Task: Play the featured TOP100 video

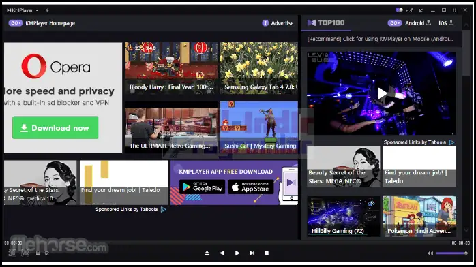Action: click(382, 93)
